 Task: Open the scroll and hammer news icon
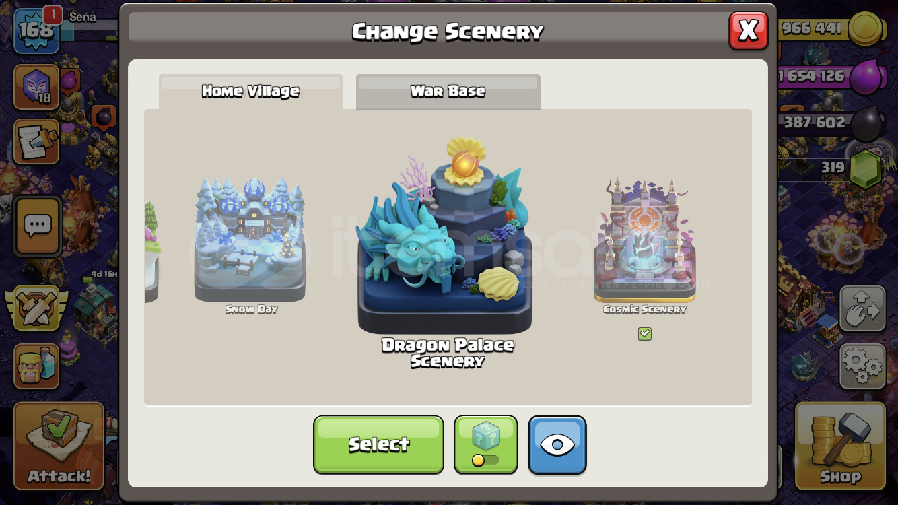click(36, 141)
